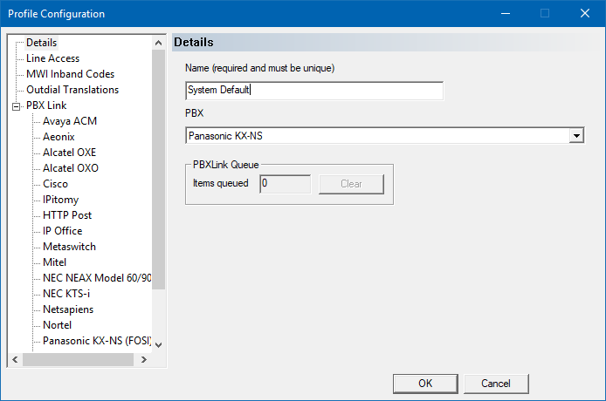Open the Mitel PBX link page
The width and height of the screenshot is (606, 401).
point(54,262)
